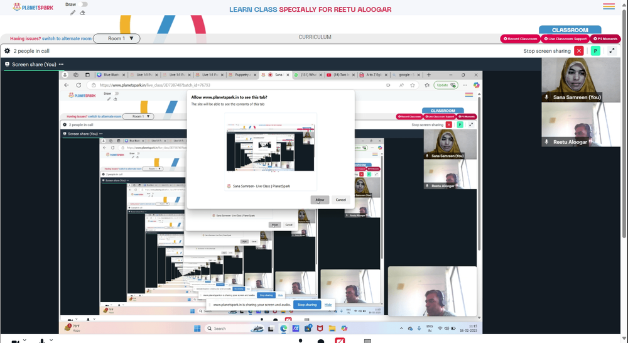Open the shared browser's three-dot settings menu
This screenshot has width=628, height=343.
coord(465,85)
